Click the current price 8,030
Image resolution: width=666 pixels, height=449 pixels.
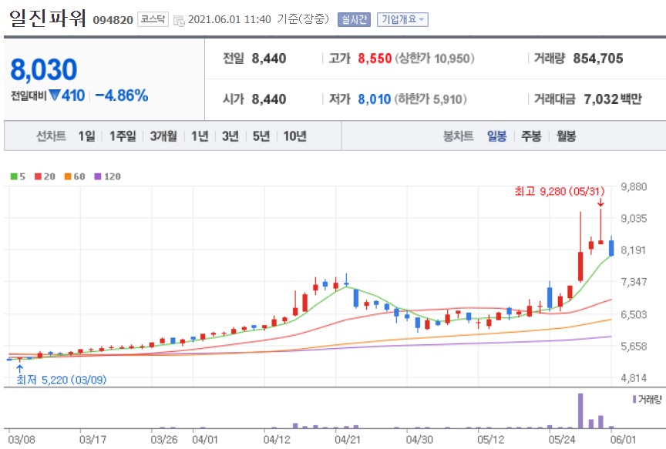pos(44,69)
